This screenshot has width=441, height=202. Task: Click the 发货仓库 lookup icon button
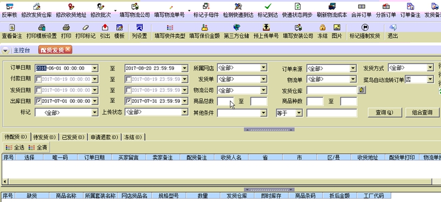pyautogui.click(x=362, y=90)
